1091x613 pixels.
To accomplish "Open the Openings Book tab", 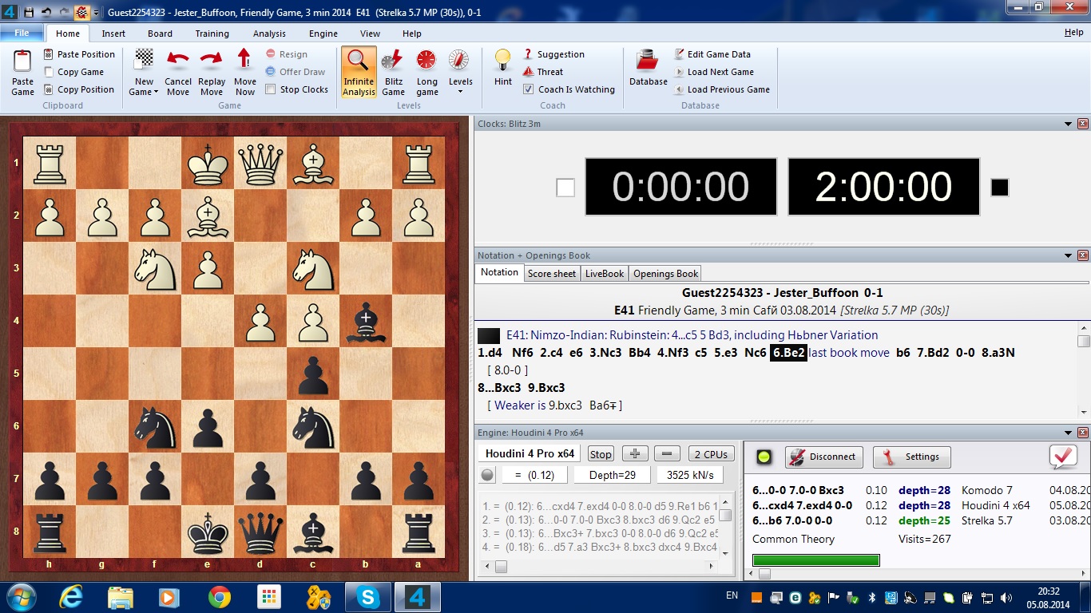I will [x=665, y=273].
